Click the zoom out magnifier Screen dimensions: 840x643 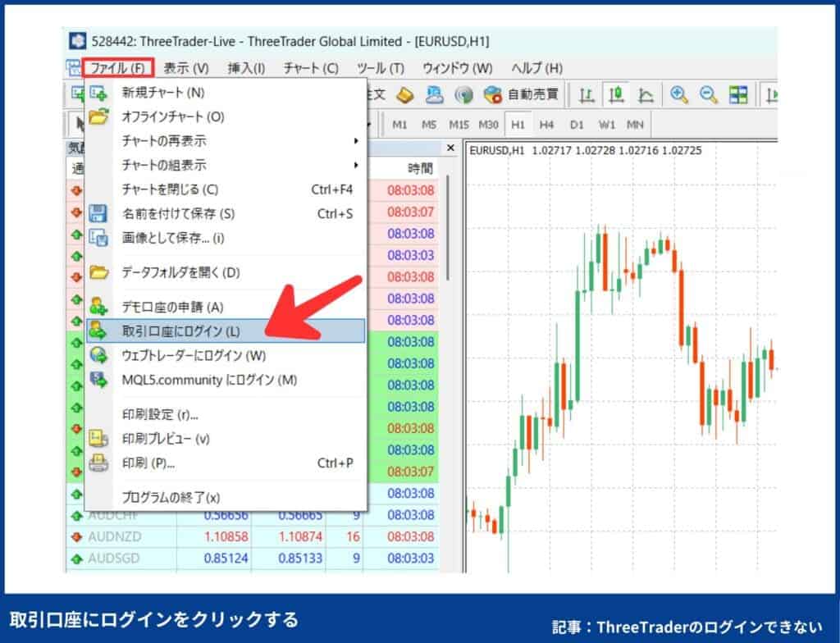click(x=709, y=95)
